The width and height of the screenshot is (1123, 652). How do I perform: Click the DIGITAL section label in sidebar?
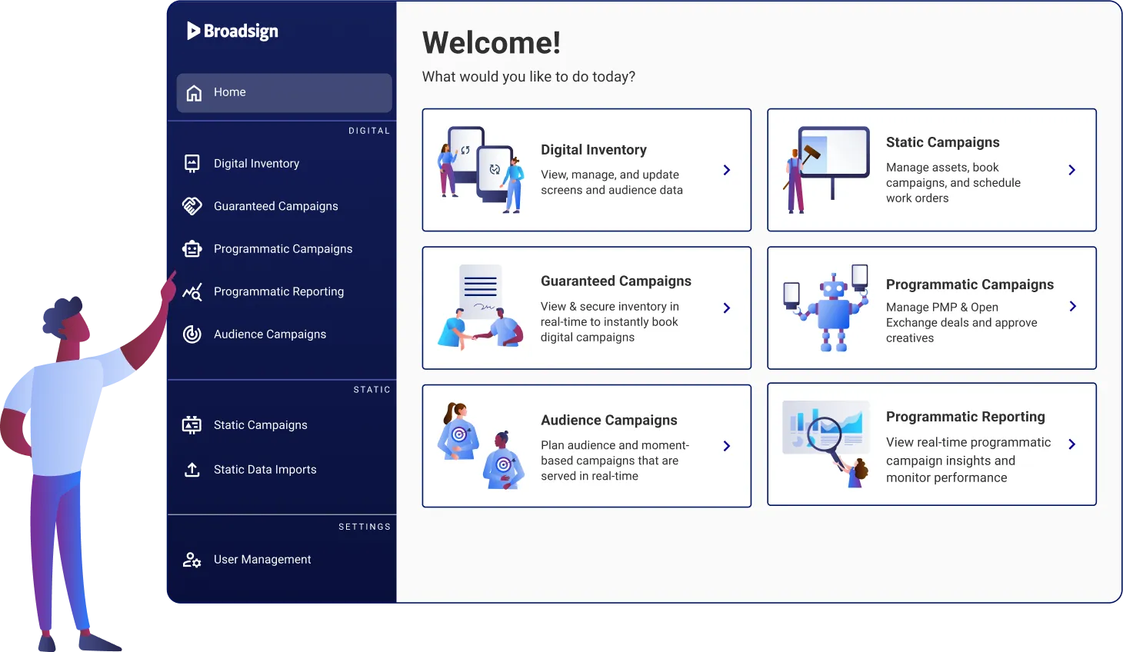(x=369, y=131)
